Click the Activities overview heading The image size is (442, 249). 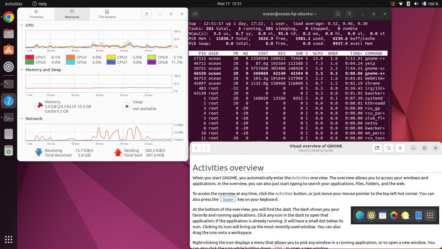point(228,168)
